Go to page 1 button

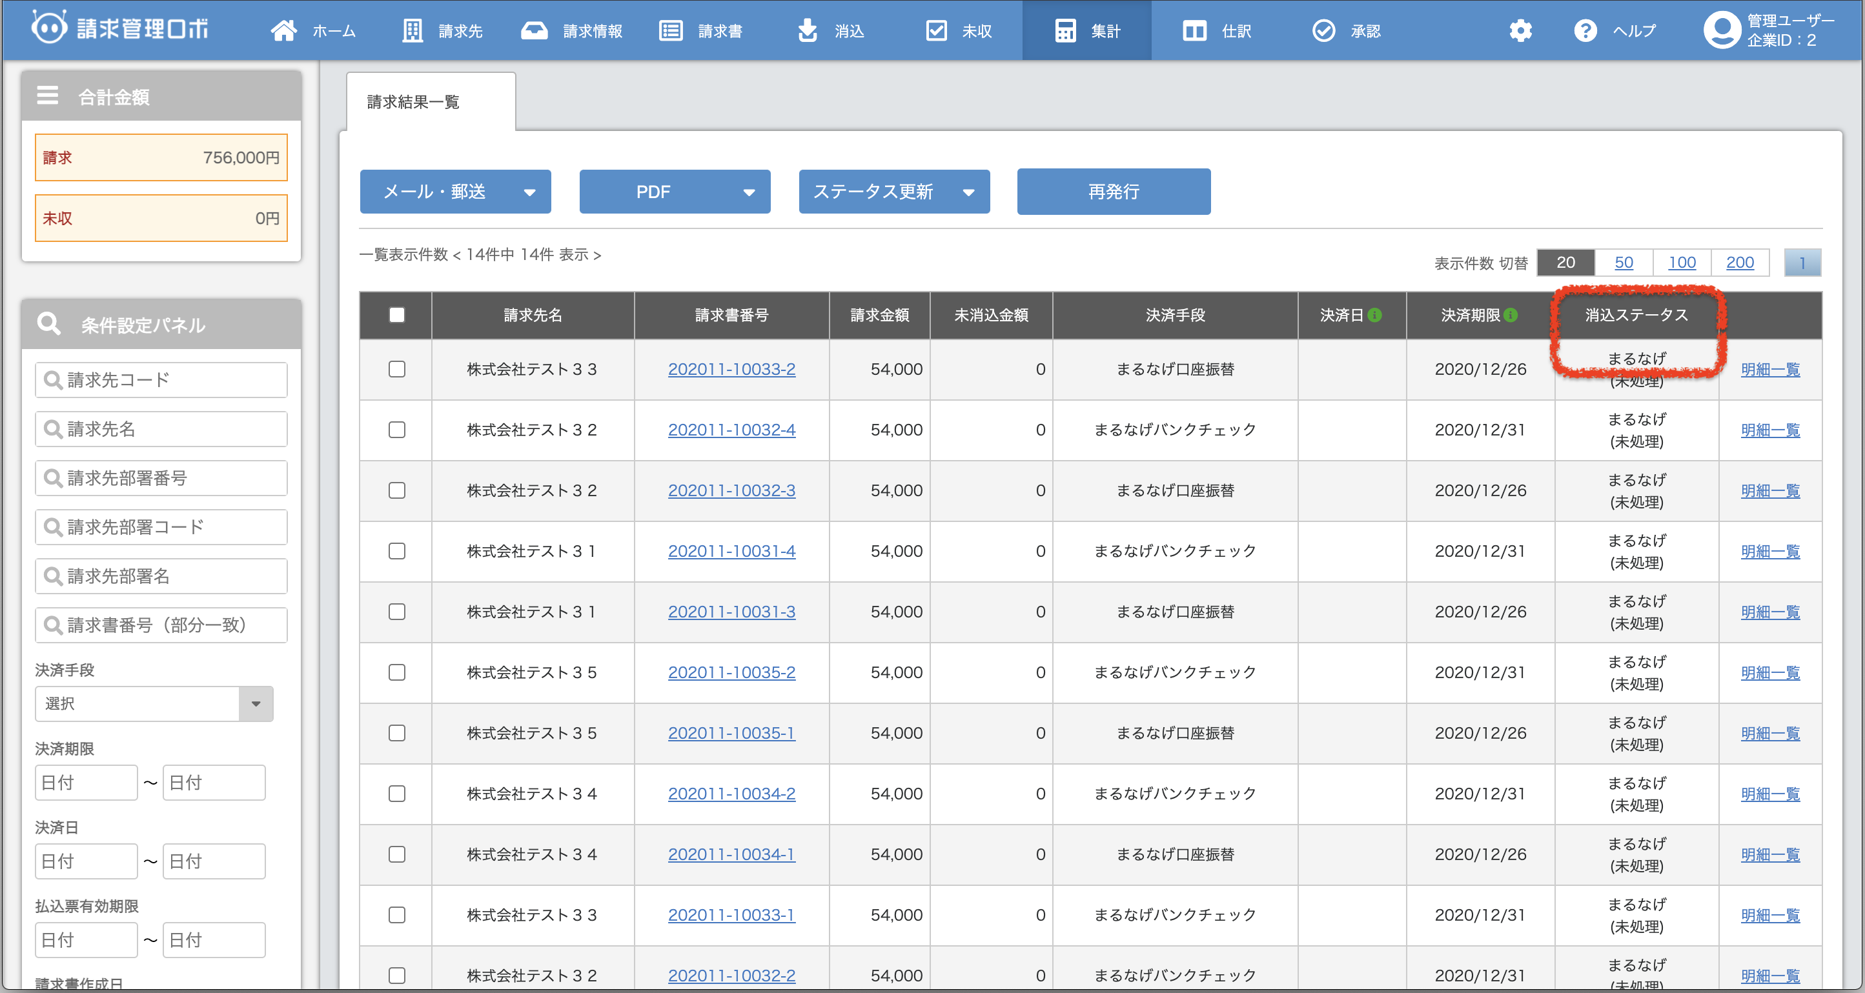click(1802, 262)
